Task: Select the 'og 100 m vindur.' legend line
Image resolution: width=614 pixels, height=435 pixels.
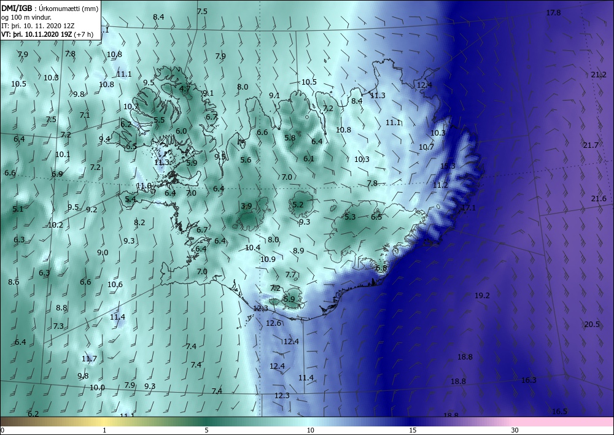Action: point(26,17)
